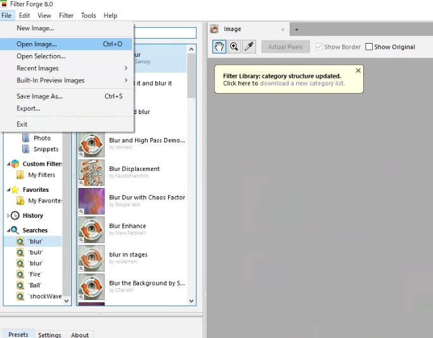Click the 'bulr' search icon
This screenshot has height=338, width=433.
(x=20, y=253)
